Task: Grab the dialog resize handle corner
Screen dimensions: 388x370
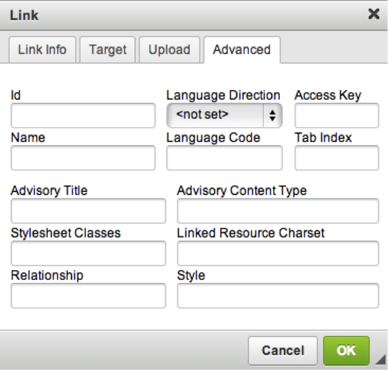Action: coord(381,360)
